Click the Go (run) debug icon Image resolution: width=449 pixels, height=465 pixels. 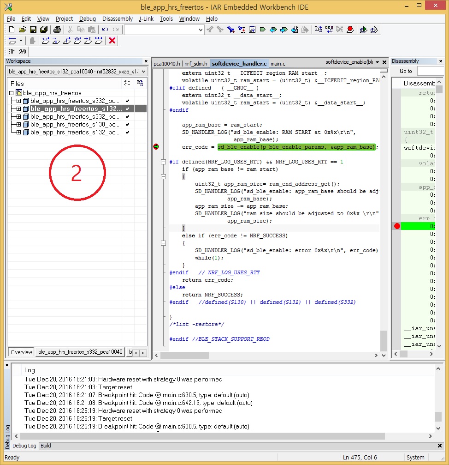[99, 41]
